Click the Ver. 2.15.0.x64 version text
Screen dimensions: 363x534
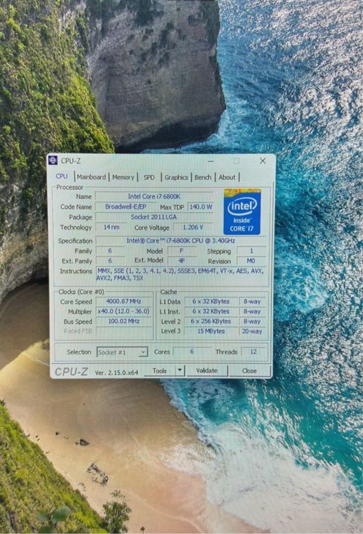pos(117,373)
